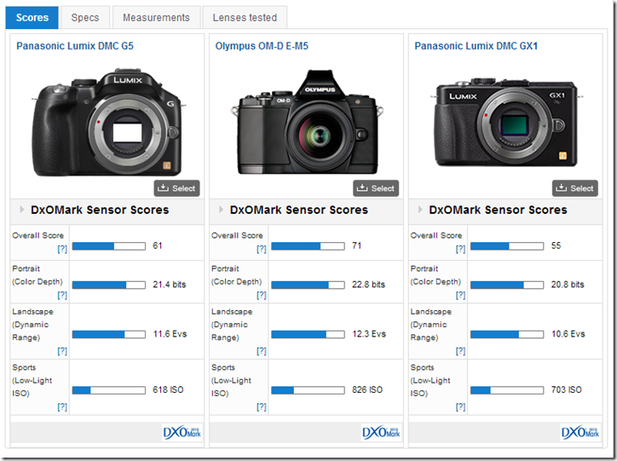Open Sports help [?] for Lumix G5
This screenshot has width=617, height=461.
click(62, 406)
